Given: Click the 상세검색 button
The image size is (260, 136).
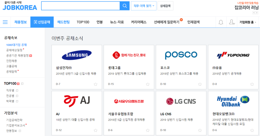Looking at the screenshot, I should click(165, 6).
